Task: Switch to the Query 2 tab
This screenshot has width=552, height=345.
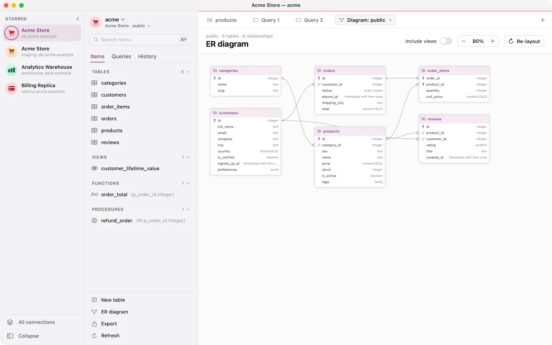Action: [309, 20]
